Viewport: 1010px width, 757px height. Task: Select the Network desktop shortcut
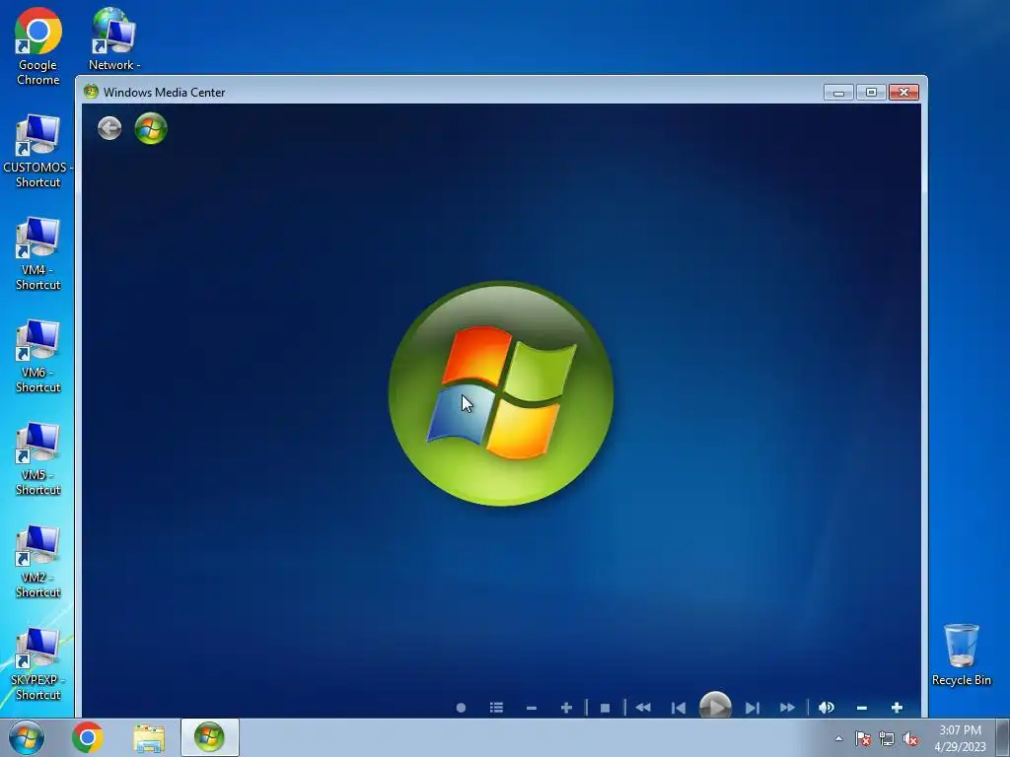pyautogui.click(x=114, y=38)
